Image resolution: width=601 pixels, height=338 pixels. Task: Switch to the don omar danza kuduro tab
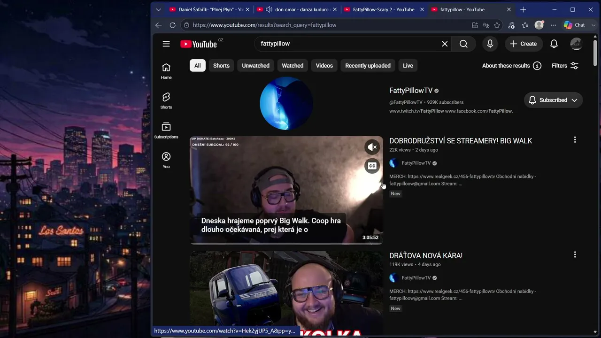point(297,9)
